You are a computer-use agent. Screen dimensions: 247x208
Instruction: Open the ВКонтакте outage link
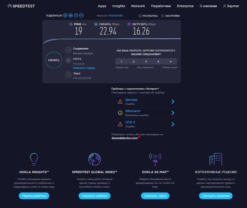133,111
